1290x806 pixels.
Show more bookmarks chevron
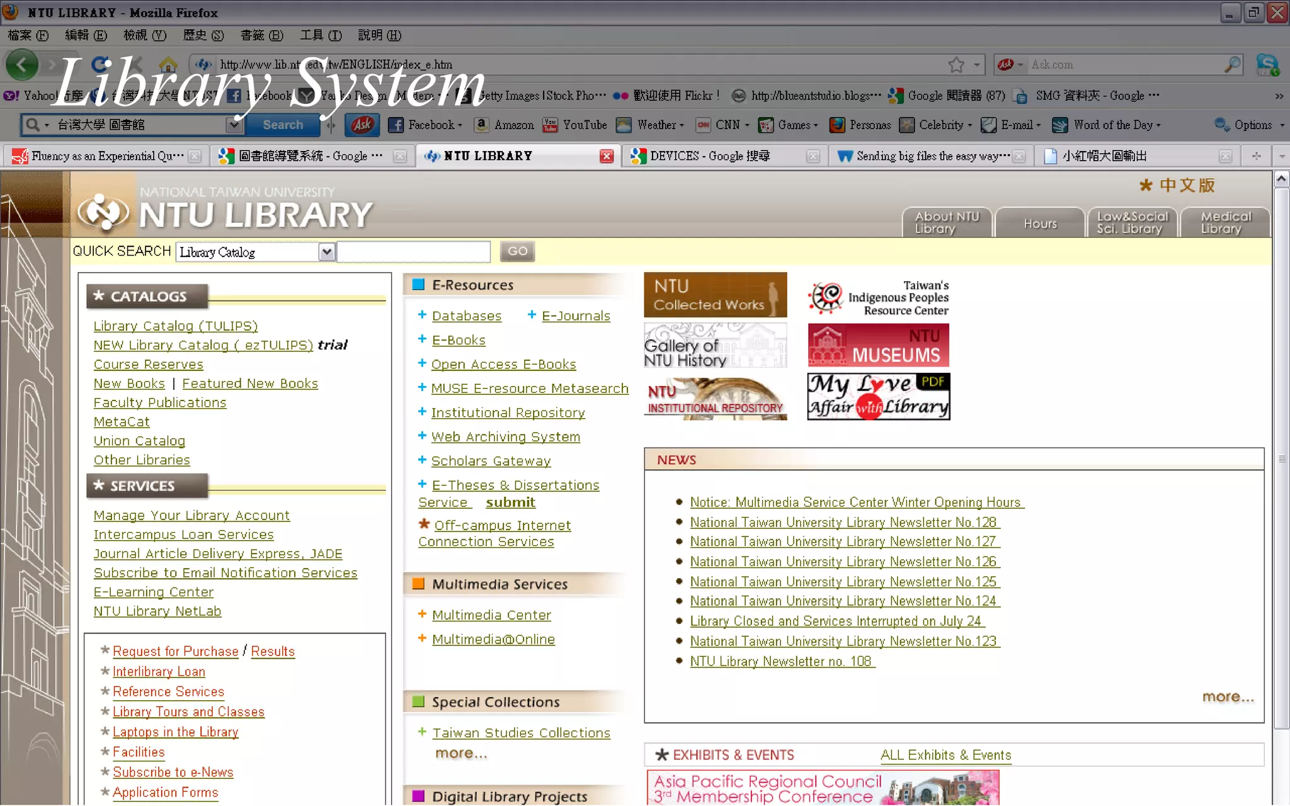1279,96
